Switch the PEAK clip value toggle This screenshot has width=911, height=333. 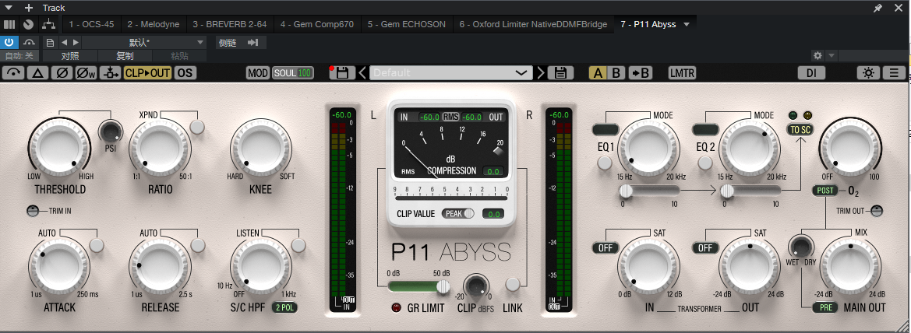(x=457, y=213)
